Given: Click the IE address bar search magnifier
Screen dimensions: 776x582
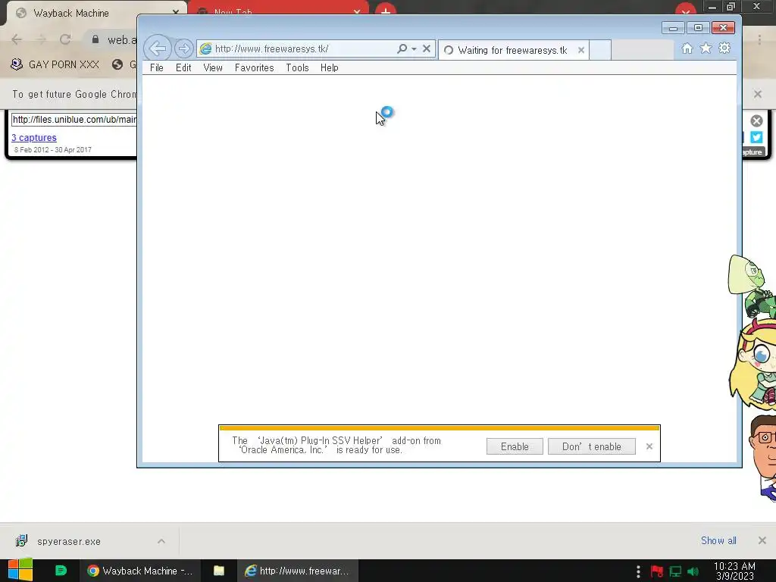Looking at the screenshot, I should 402,48.
